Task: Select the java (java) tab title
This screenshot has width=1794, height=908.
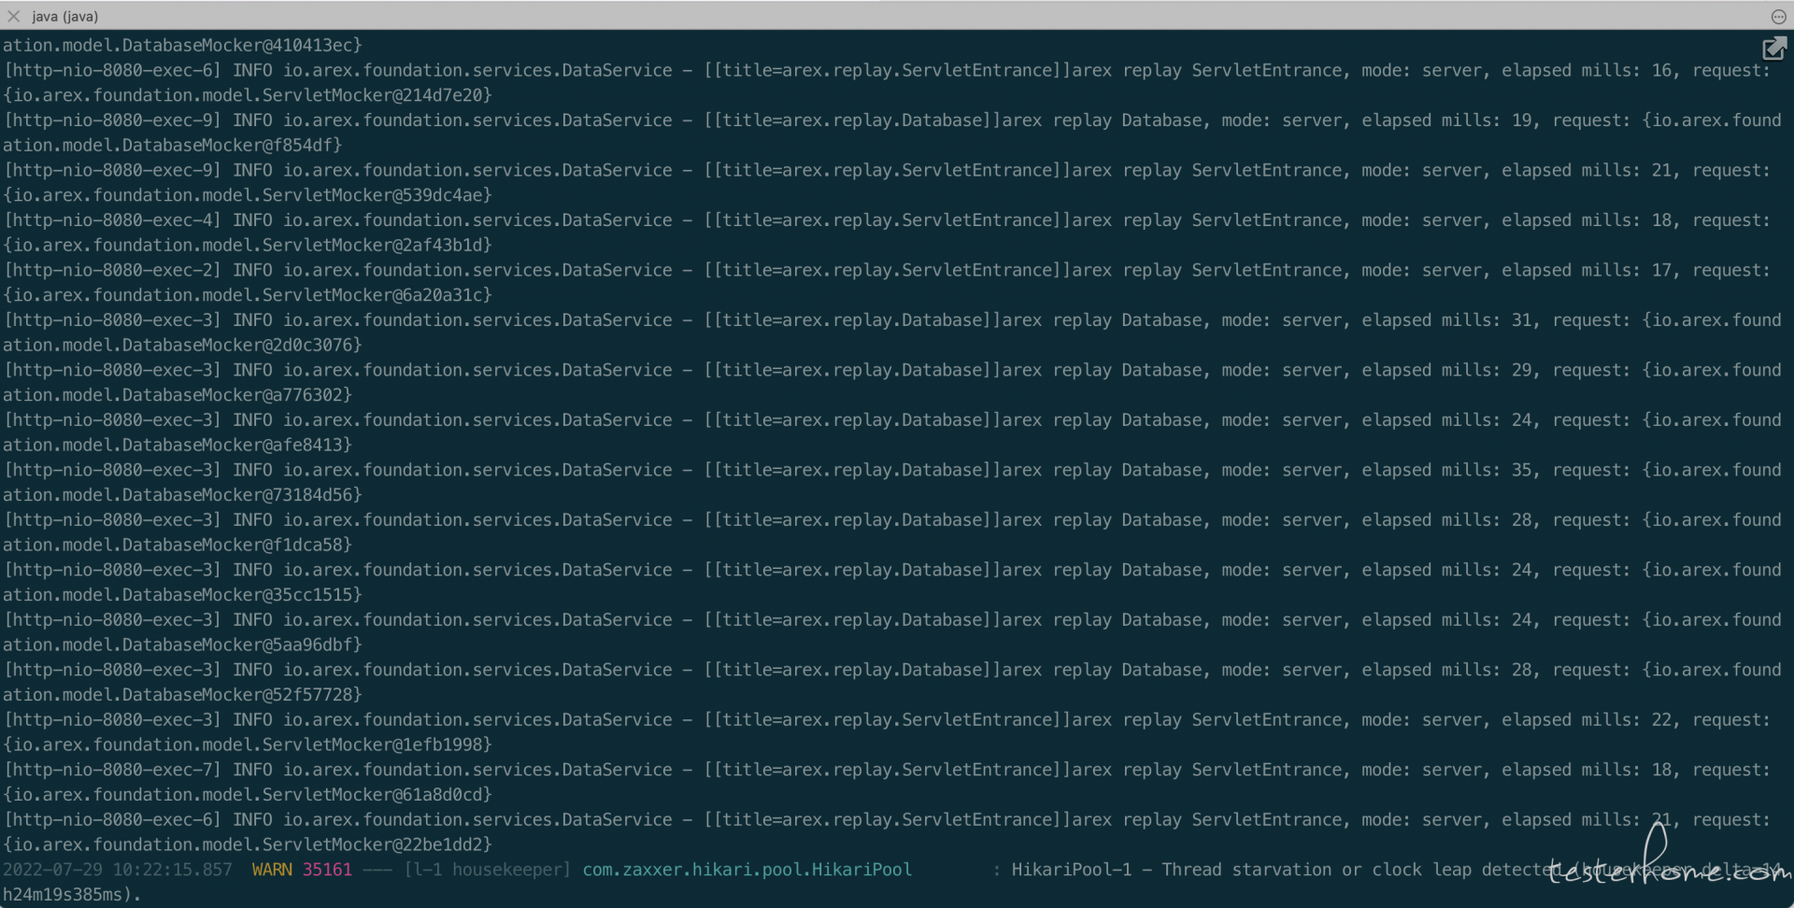Action: tap(64, 16)
